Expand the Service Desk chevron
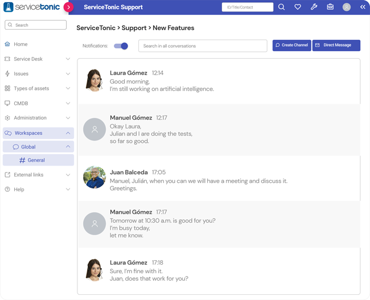 [x=68, y=59]
